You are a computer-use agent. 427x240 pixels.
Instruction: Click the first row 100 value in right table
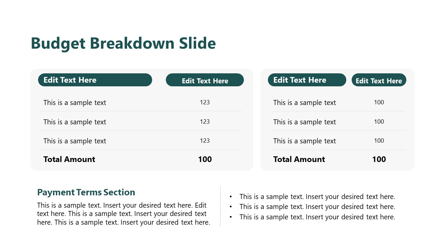tap(379, 102)
